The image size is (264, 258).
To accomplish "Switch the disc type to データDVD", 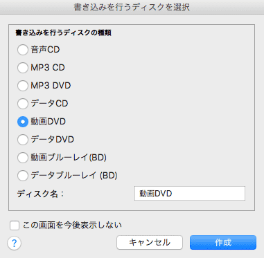I will [23, 140].
